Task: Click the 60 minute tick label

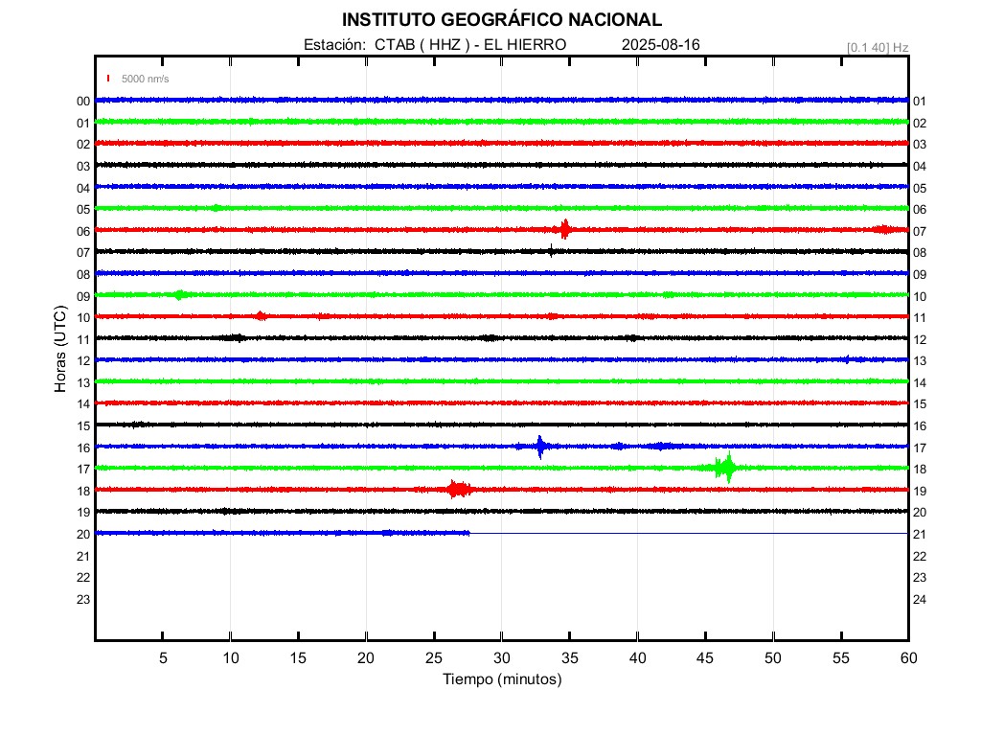Action: click(908, 657)
